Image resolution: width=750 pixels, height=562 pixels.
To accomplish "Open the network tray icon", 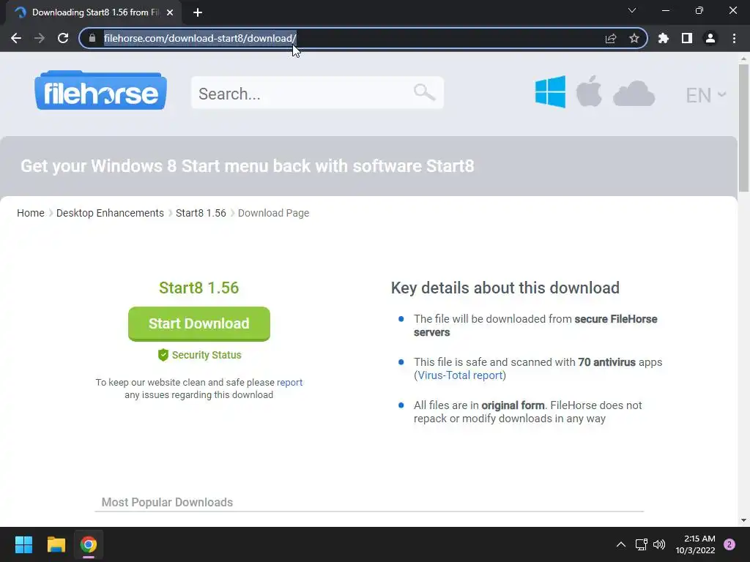I will pyautogui.click(x=641, y=544).
